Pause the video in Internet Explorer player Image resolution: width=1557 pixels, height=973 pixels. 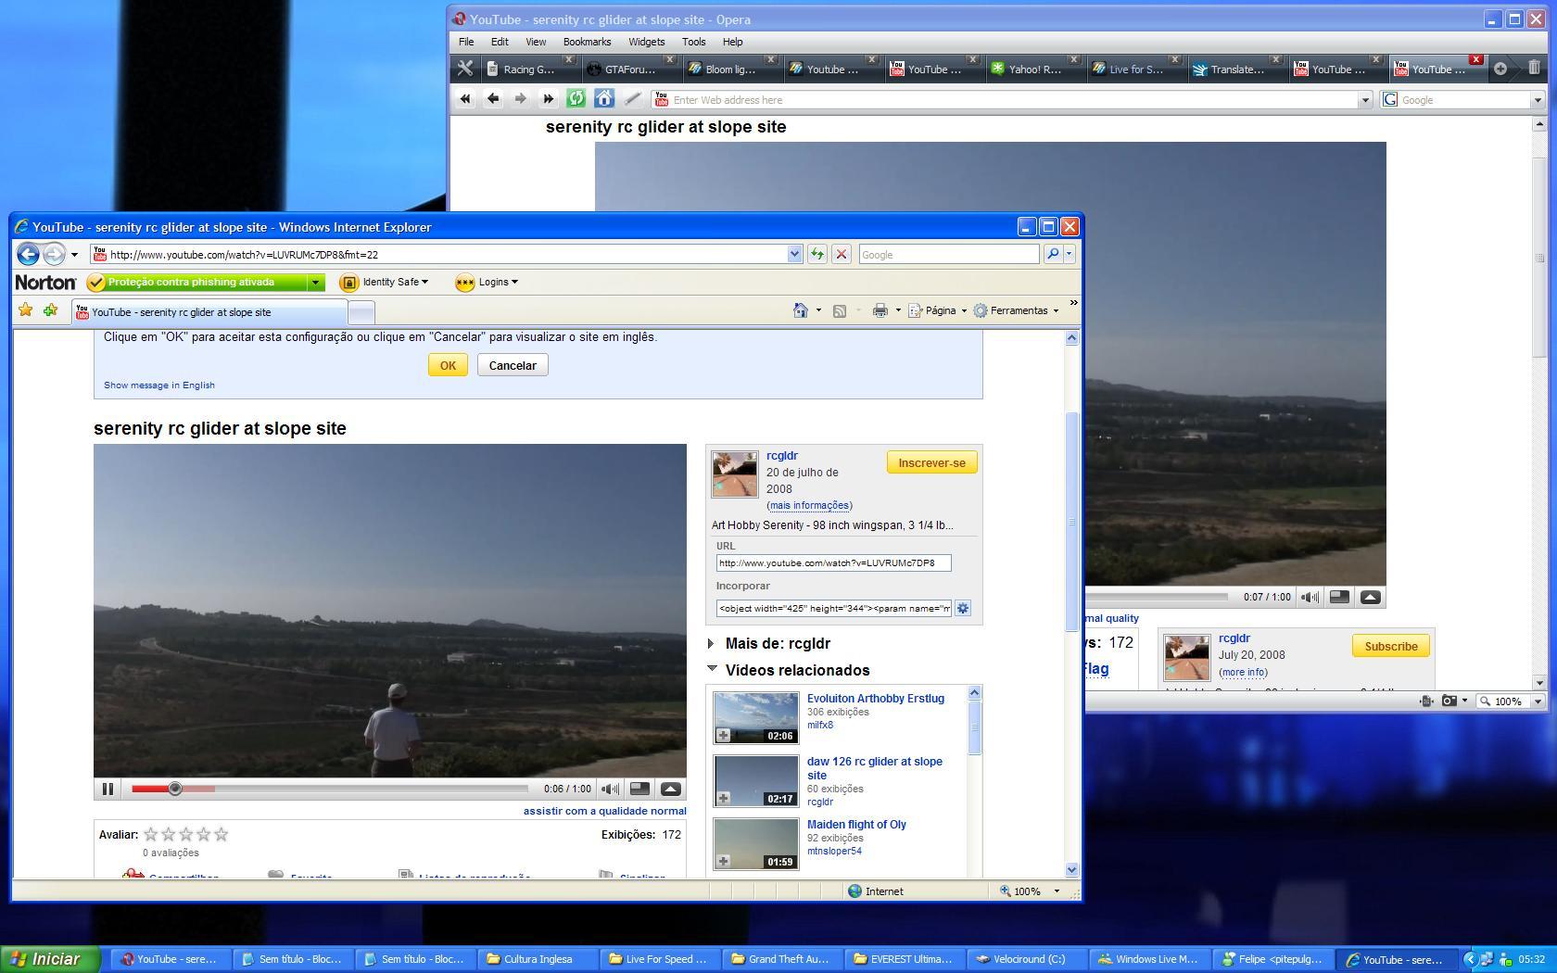[108, 789]
